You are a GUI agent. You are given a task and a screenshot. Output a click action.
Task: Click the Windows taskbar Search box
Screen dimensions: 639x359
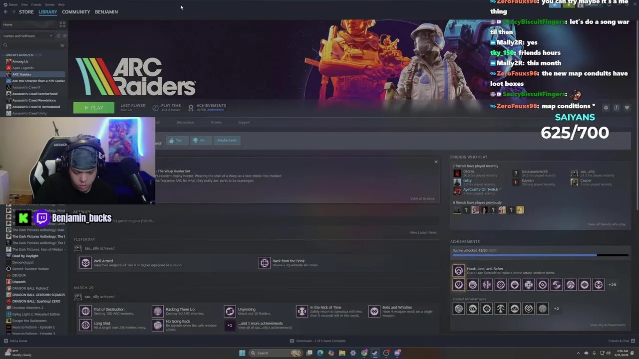point(276,353)
